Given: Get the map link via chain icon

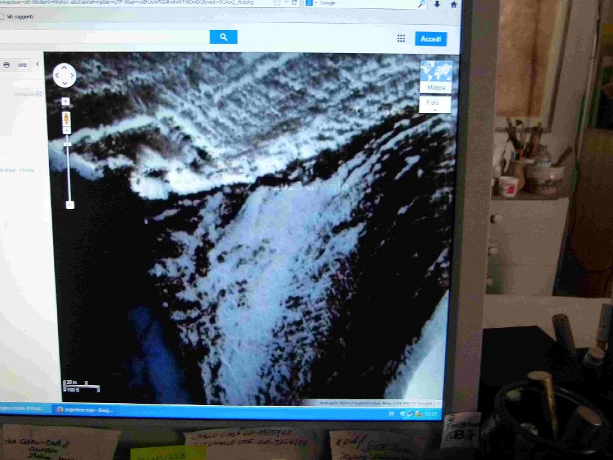Looking at the screenshot, I should [23, 65].
